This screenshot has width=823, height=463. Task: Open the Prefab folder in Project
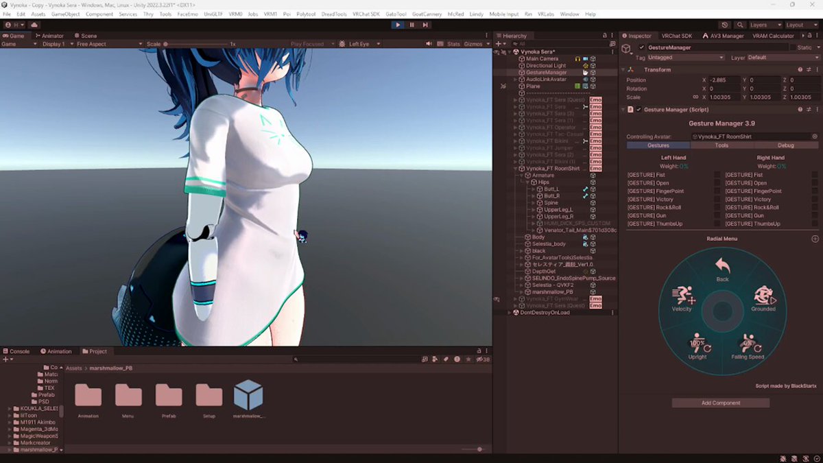[169, 396]
